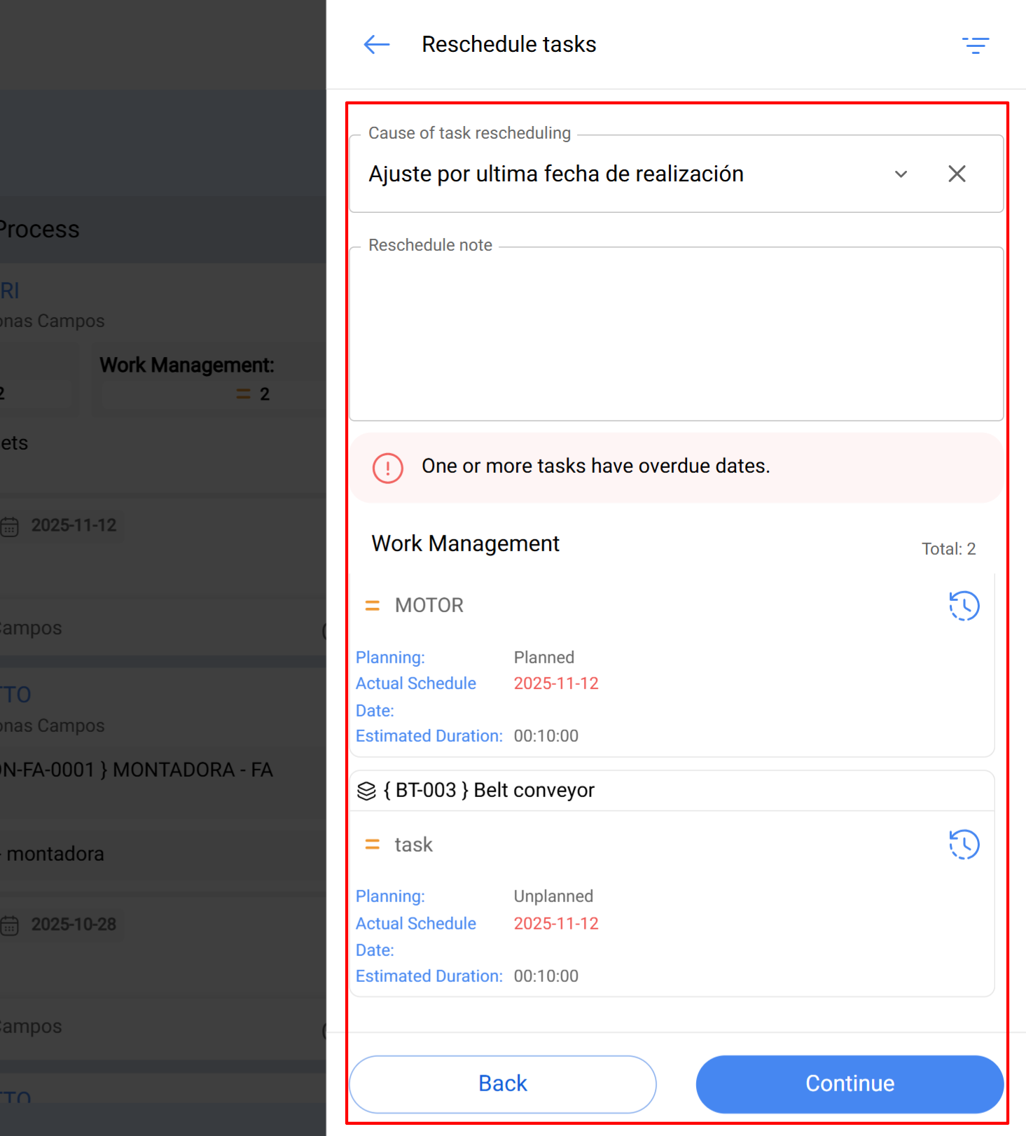The height and width of the screenshot is (1136, 1026).
Task: Clear the selected rescheduling cause with X
Action: (957, 174)
